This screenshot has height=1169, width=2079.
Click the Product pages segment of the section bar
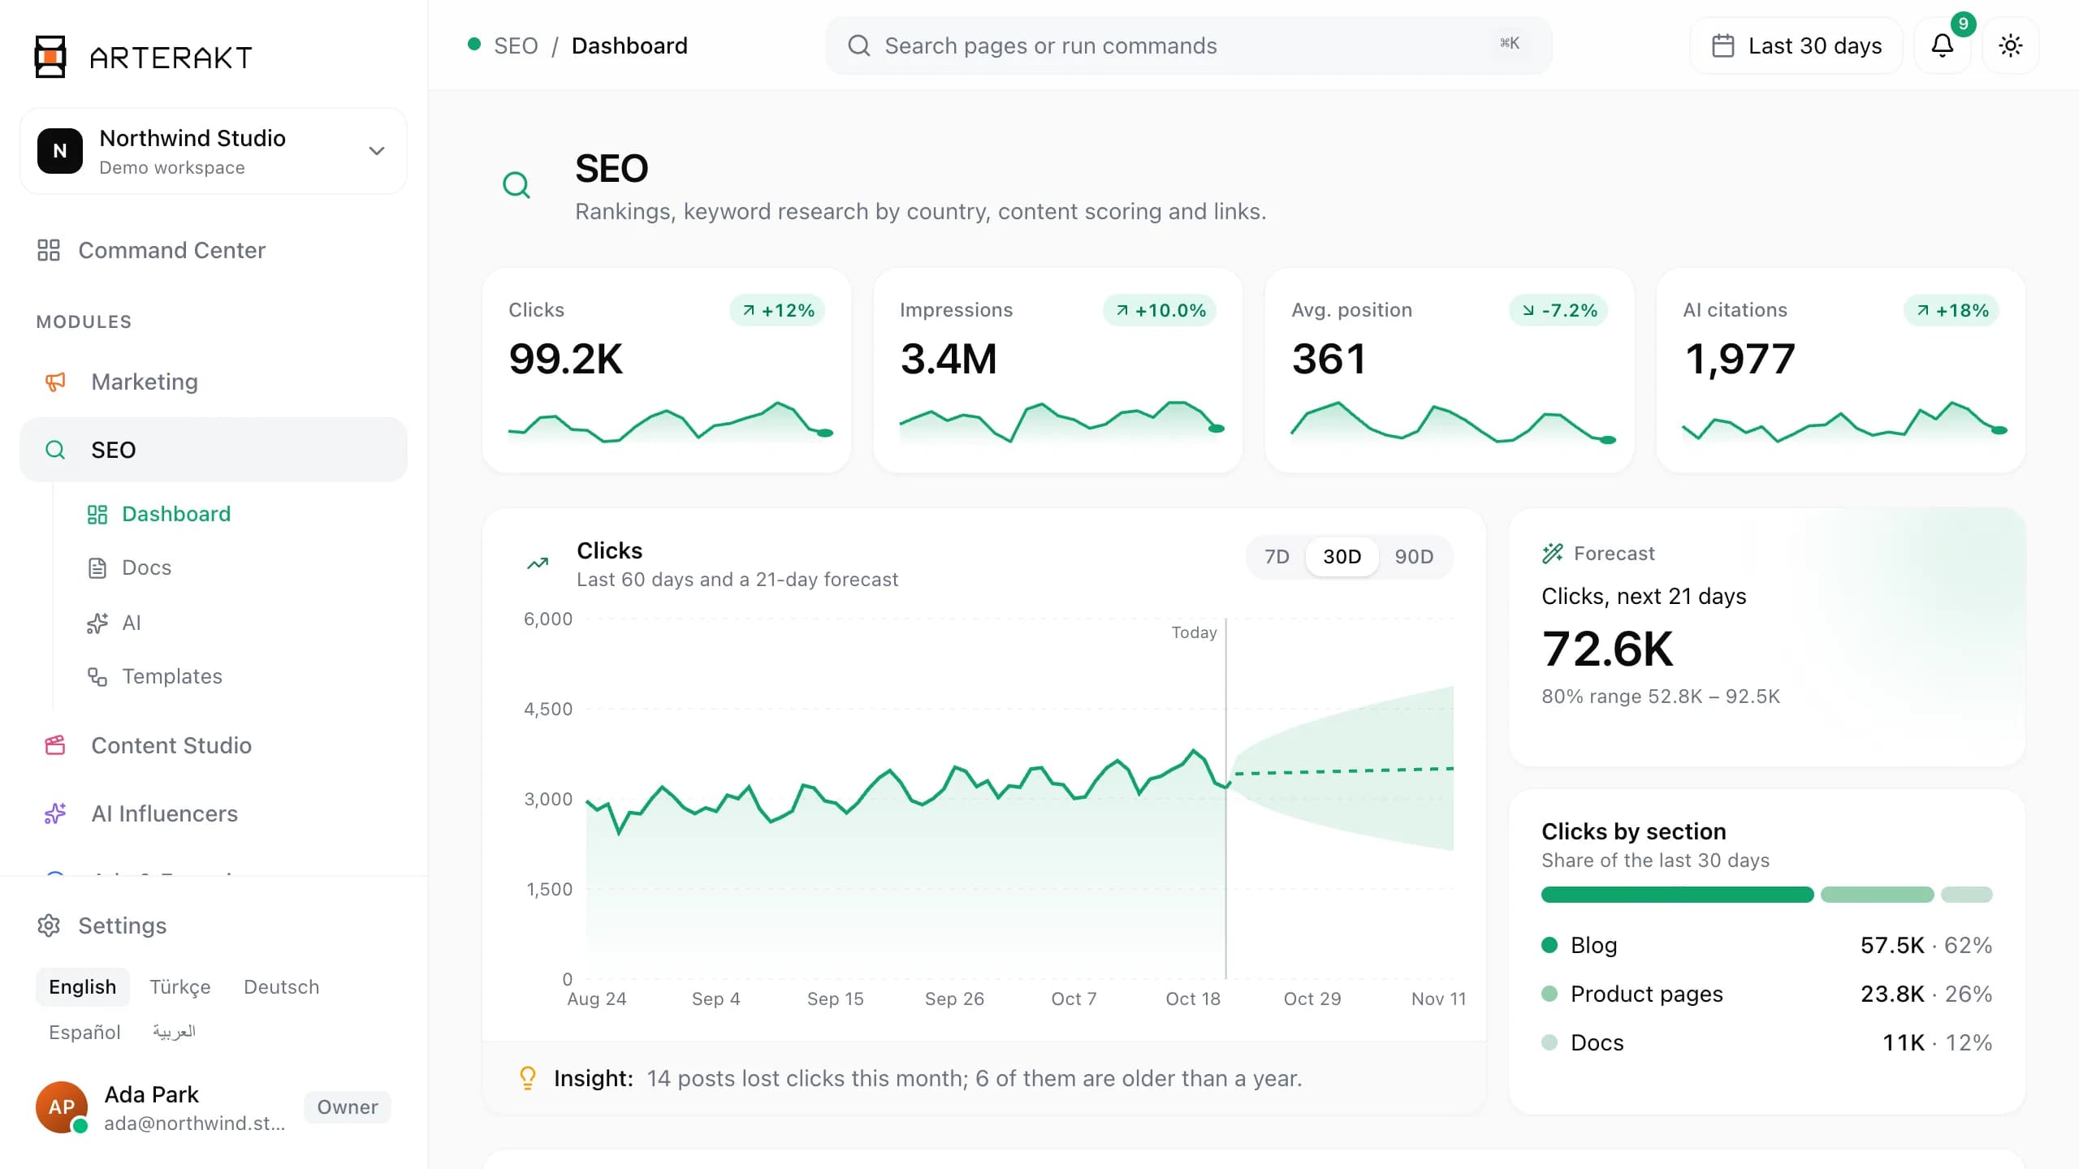point(1878,895)
